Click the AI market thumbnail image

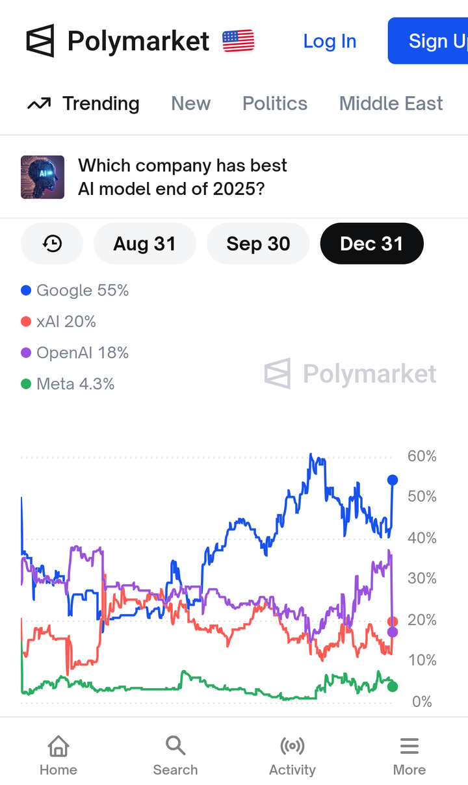[x=43, y=177]
